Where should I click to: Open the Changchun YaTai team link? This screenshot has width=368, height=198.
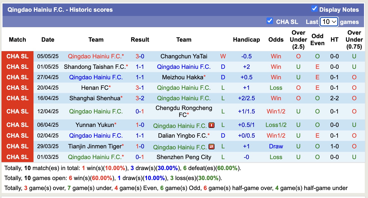[x=184, y=56]
